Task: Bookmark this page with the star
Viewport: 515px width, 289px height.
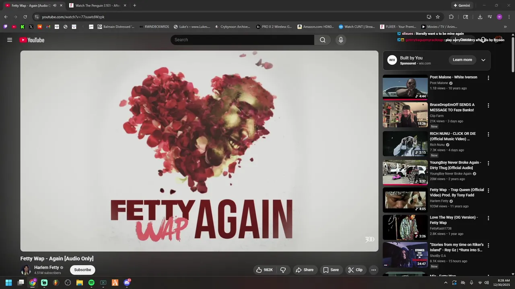Action: click(438, 17)
